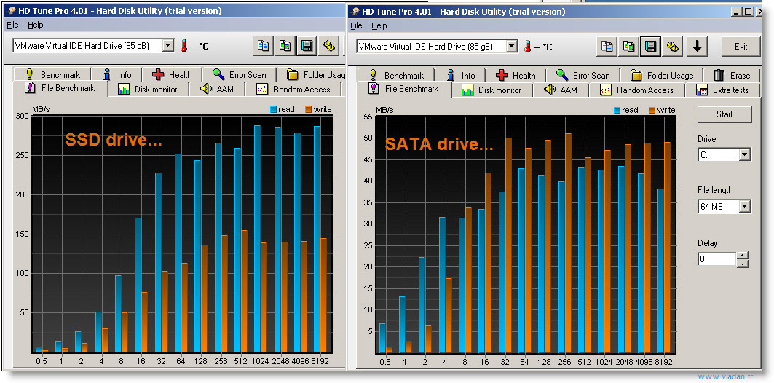
Task: Click copy-screenshot icon in left window toolbar
Action: pos(285,46)
